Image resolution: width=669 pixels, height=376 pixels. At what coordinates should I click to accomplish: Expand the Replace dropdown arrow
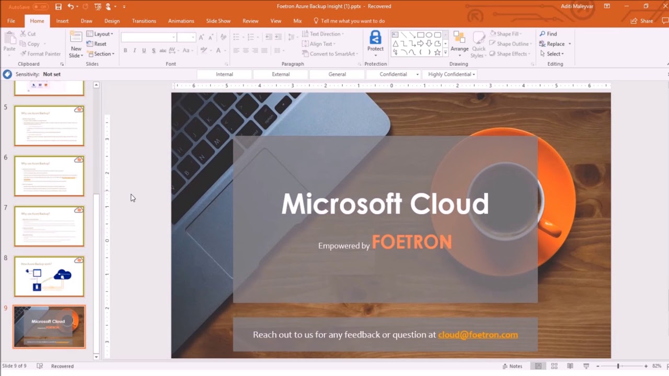[x=570, y=44]
